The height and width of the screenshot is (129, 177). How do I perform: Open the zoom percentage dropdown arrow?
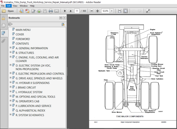[112, 11]
